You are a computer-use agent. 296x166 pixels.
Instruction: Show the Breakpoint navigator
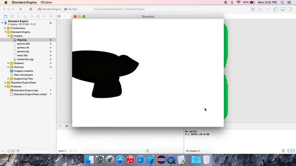44,17
